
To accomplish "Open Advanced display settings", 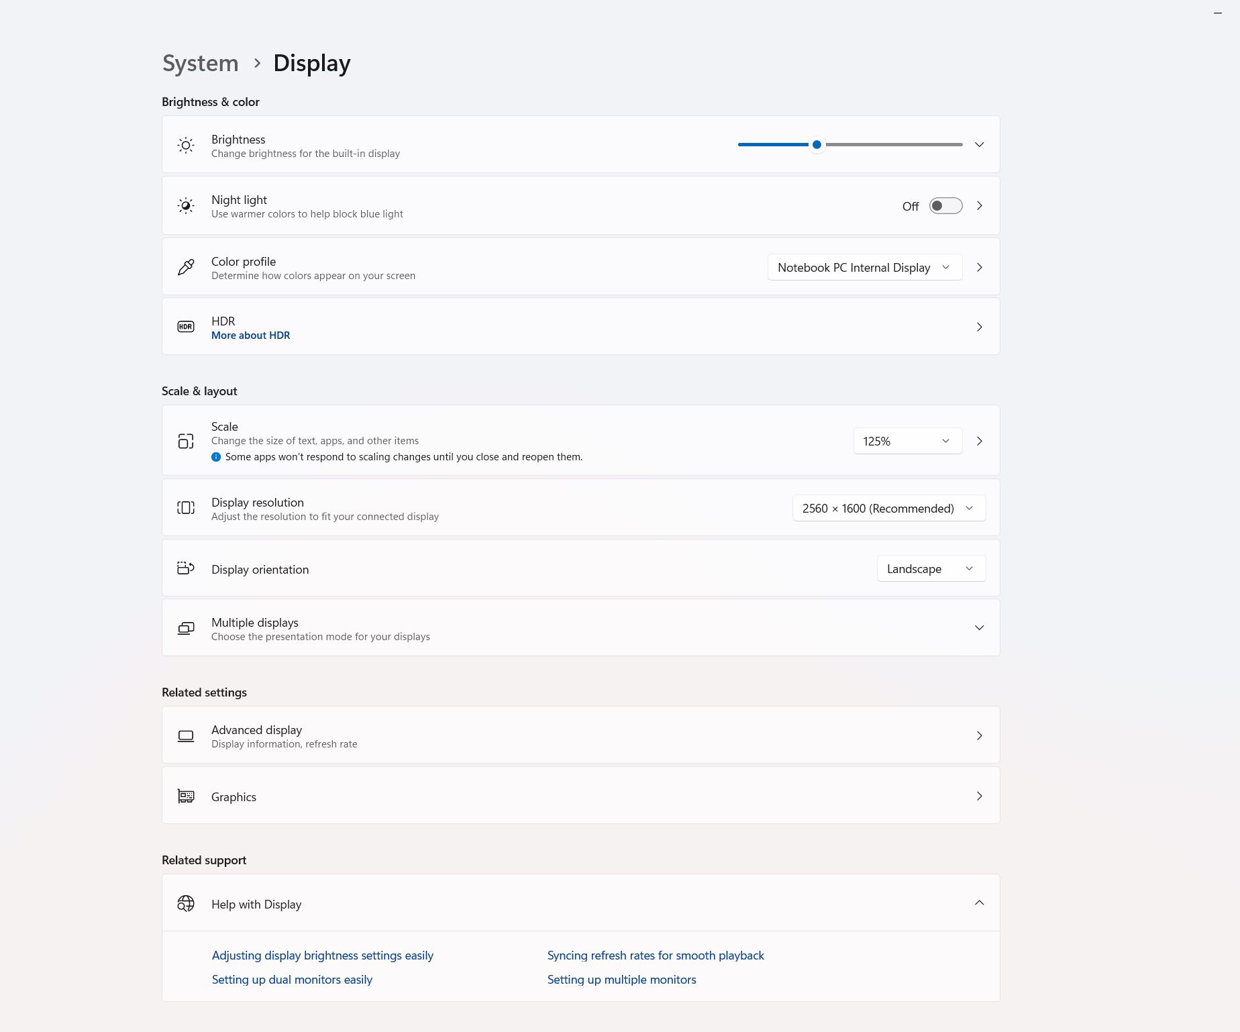I will click(580, 735).
